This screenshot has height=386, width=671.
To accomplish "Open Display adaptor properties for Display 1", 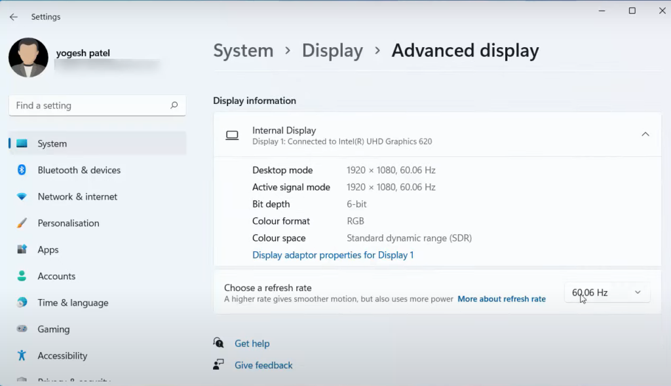I will (333, 255).
